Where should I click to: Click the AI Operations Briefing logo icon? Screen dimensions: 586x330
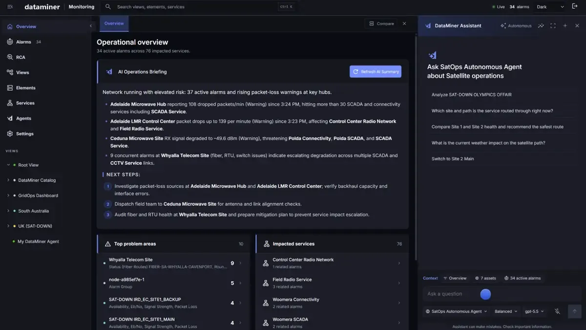click(109, 72)
